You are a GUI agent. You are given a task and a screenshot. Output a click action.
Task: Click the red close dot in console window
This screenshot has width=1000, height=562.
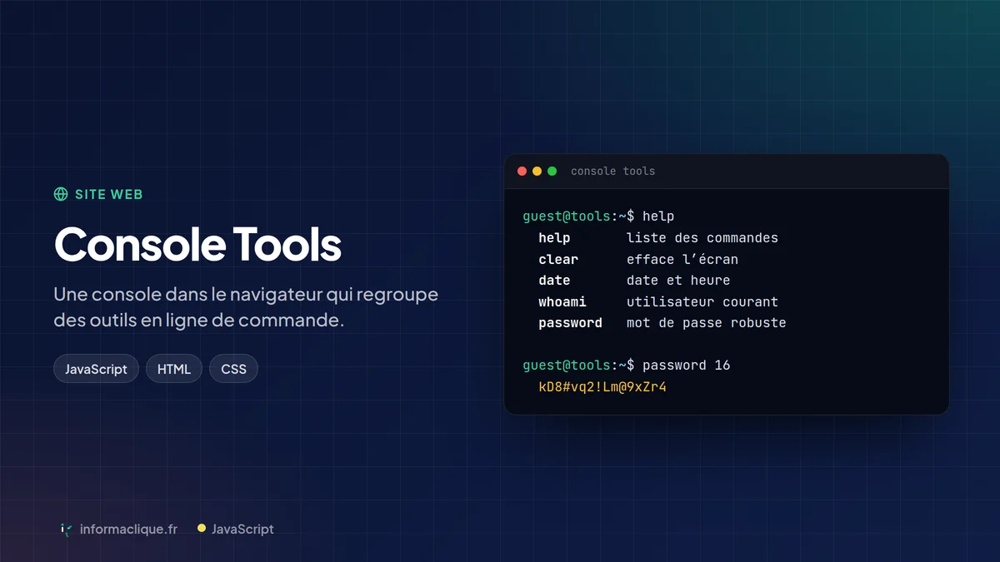click(522, 172)
